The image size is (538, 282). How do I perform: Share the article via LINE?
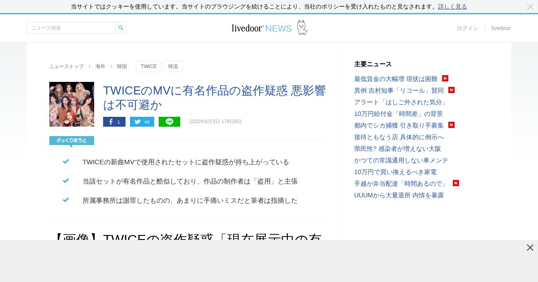tap(169, 122)
